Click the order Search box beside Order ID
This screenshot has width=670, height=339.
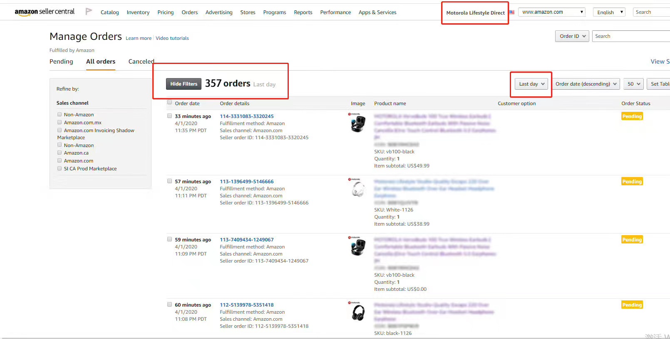point(631,36)
